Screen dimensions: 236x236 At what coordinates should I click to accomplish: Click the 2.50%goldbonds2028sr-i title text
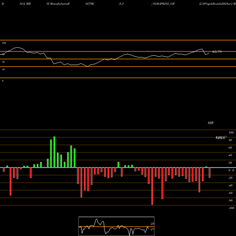[216, 4]
